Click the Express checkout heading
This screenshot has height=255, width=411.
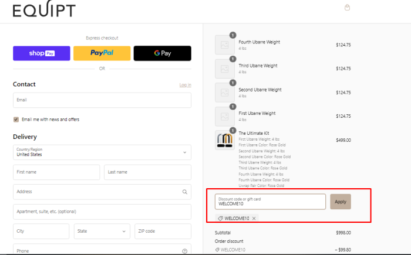(x=102, y=38)
